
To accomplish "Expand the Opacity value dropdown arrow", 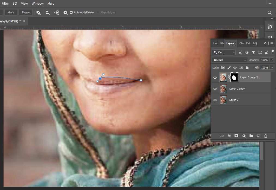I will pyautogui.click(x=272, y=60).
